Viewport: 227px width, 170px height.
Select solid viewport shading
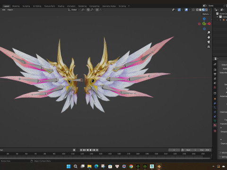pos(201,10)
